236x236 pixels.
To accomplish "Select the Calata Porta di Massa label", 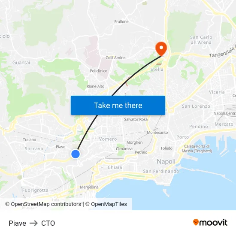I will [197, 148].
